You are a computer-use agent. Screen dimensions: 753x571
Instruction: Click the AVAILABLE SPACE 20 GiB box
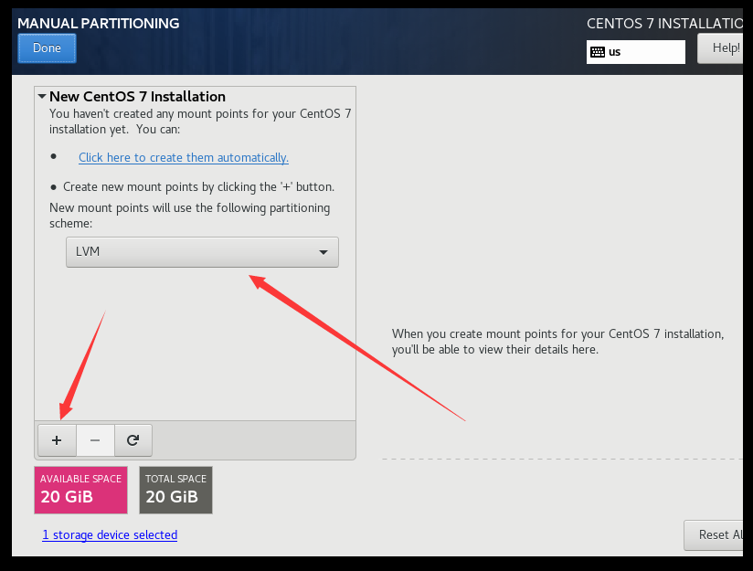[x=80, y=490]
